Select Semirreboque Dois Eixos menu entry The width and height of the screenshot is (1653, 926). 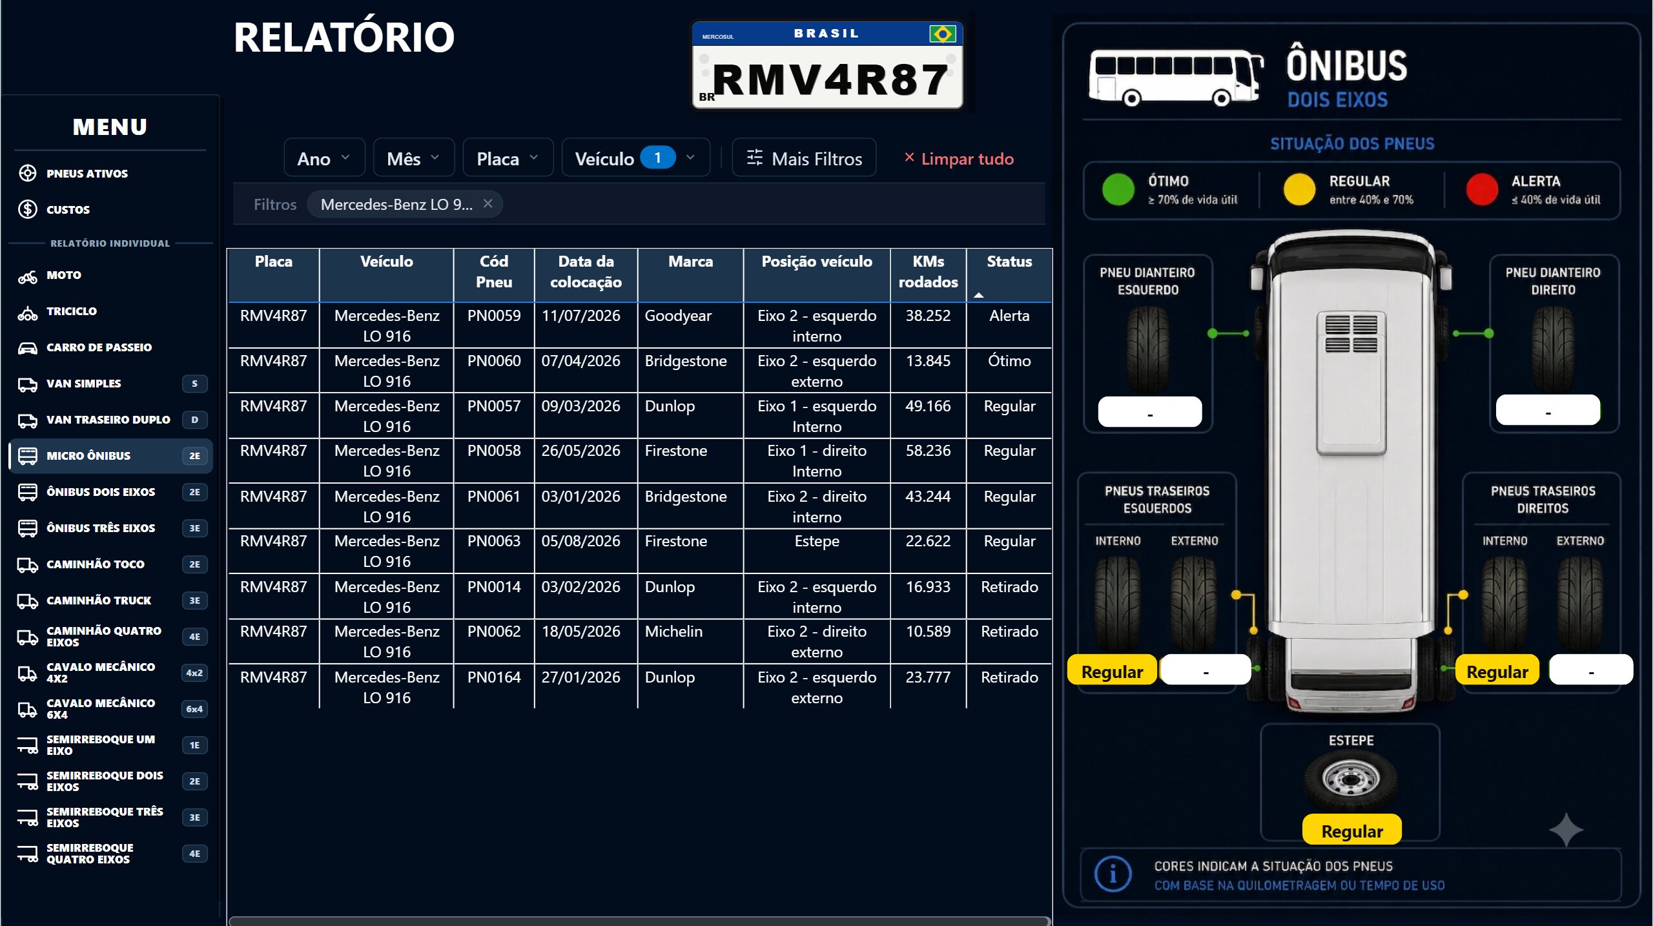(111, 781)
